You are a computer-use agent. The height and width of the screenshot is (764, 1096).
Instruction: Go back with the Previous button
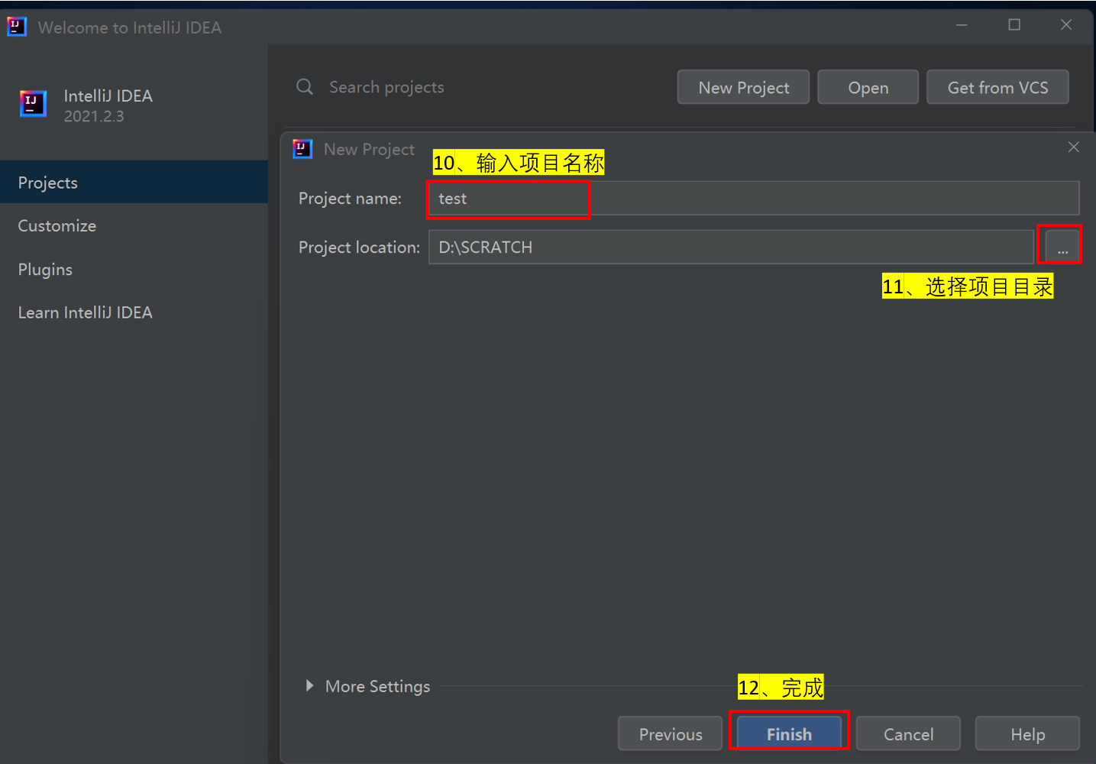670,734
